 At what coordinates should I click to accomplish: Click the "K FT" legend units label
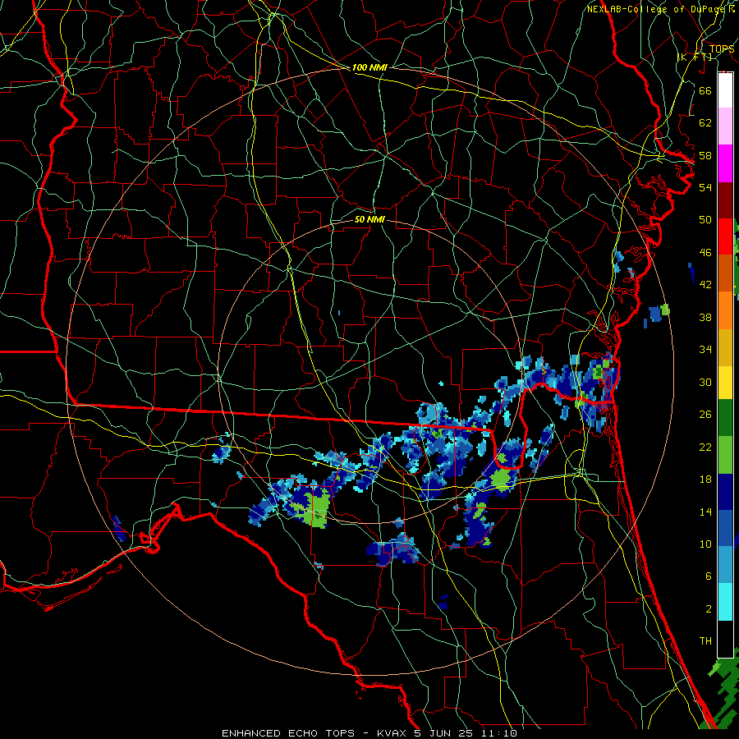tap(695, 57)
